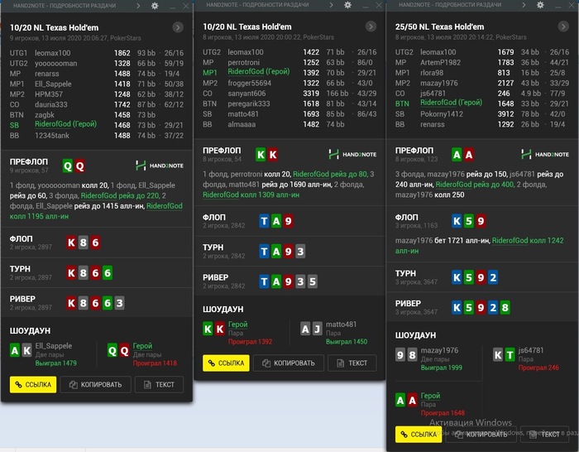The height and width of the screenshot is (452, 579).
Task: Click Герой link in KK showdown
Action: pos(238,325)
